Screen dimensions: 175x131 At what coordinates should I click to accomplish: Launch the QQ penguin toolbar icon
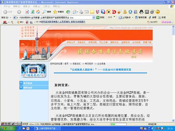point(141,12)
